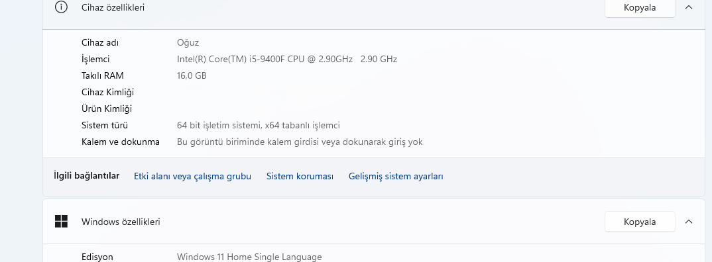712x262 pixels.
Task: Click the Sistem türü label
Action: [x=105, y=125]
